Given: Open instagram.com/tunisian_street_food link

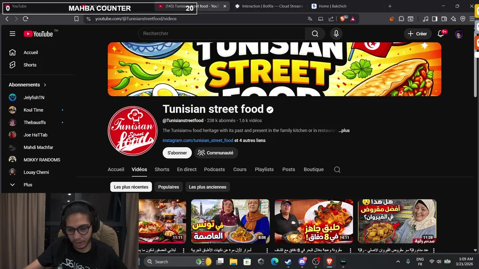Looking at the screenshot, I should pos(198,140).
